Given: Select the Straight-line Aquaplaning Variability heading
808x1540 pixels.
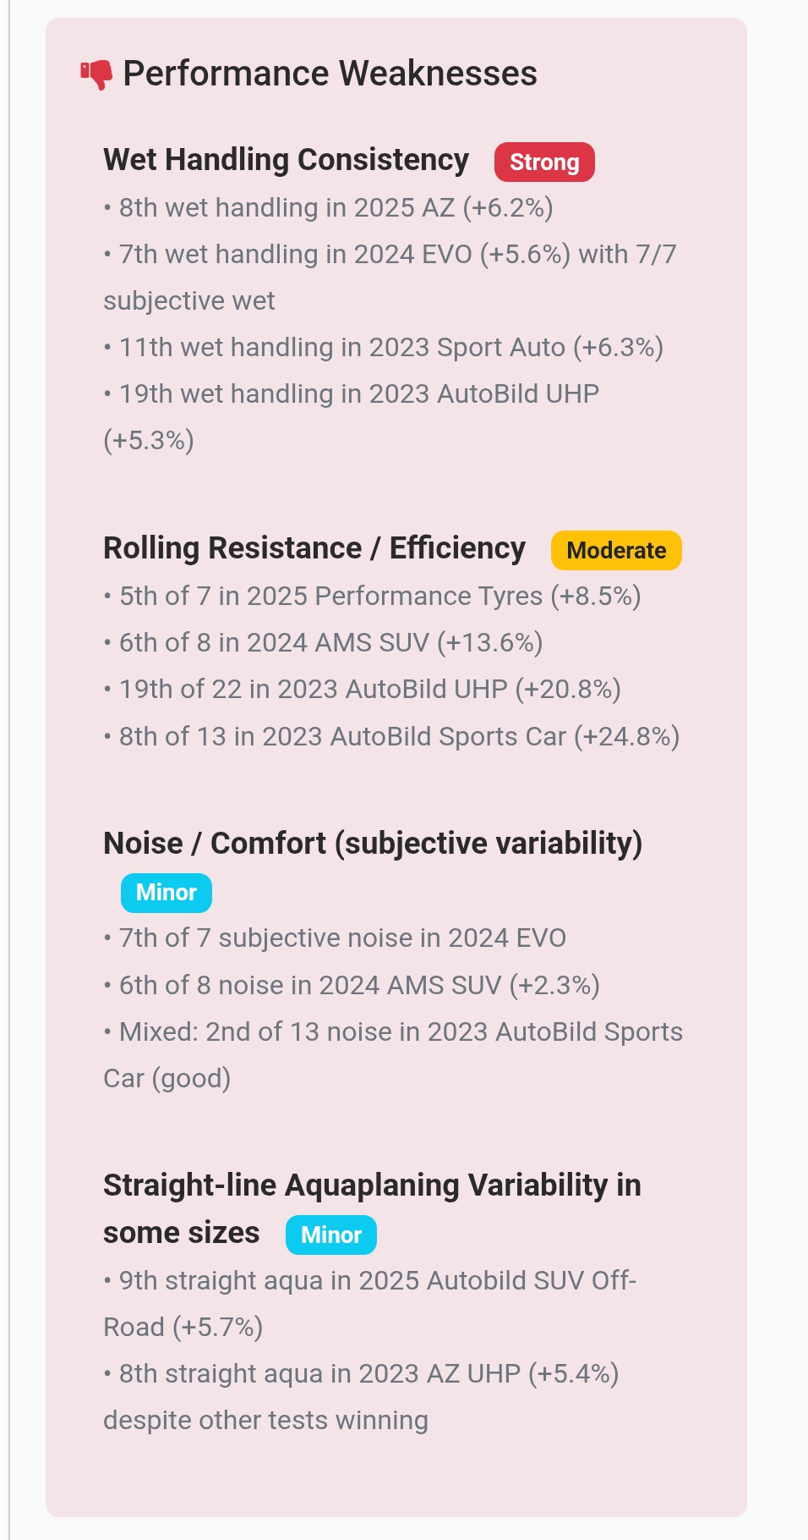Looking at the screenshot, I should [x=372, y=1185].
